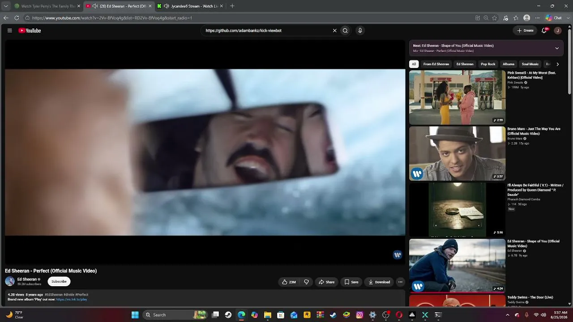The image size is (573, 322).
Task: Open the terminal taskbar icon
Action: tap(438, 315)
